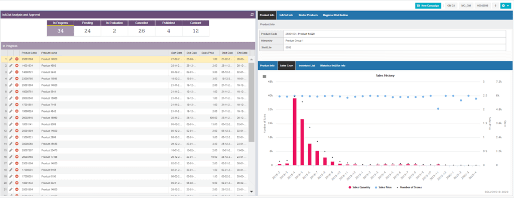Sort by the Product Code column header
The width and height of the screenshot is (514, 198).
coord(29,53)
